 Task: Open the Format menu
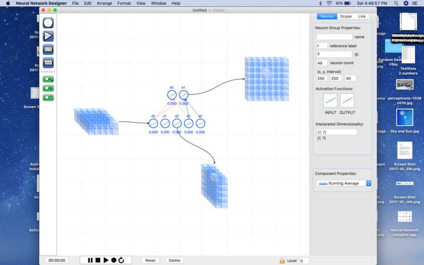coord(124,3)
